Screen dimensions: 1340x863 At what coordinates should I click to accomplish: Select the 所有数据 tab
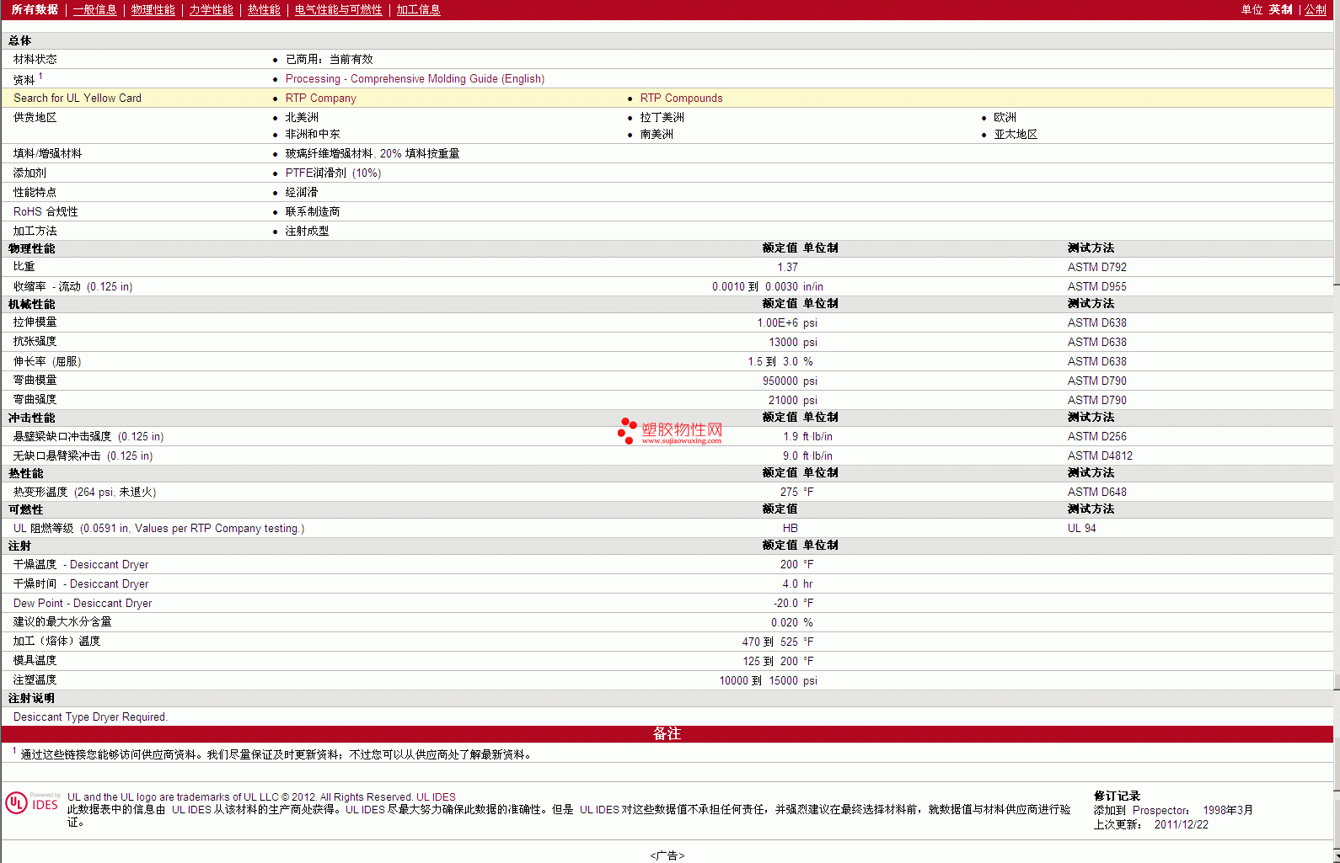coord(35,10)
